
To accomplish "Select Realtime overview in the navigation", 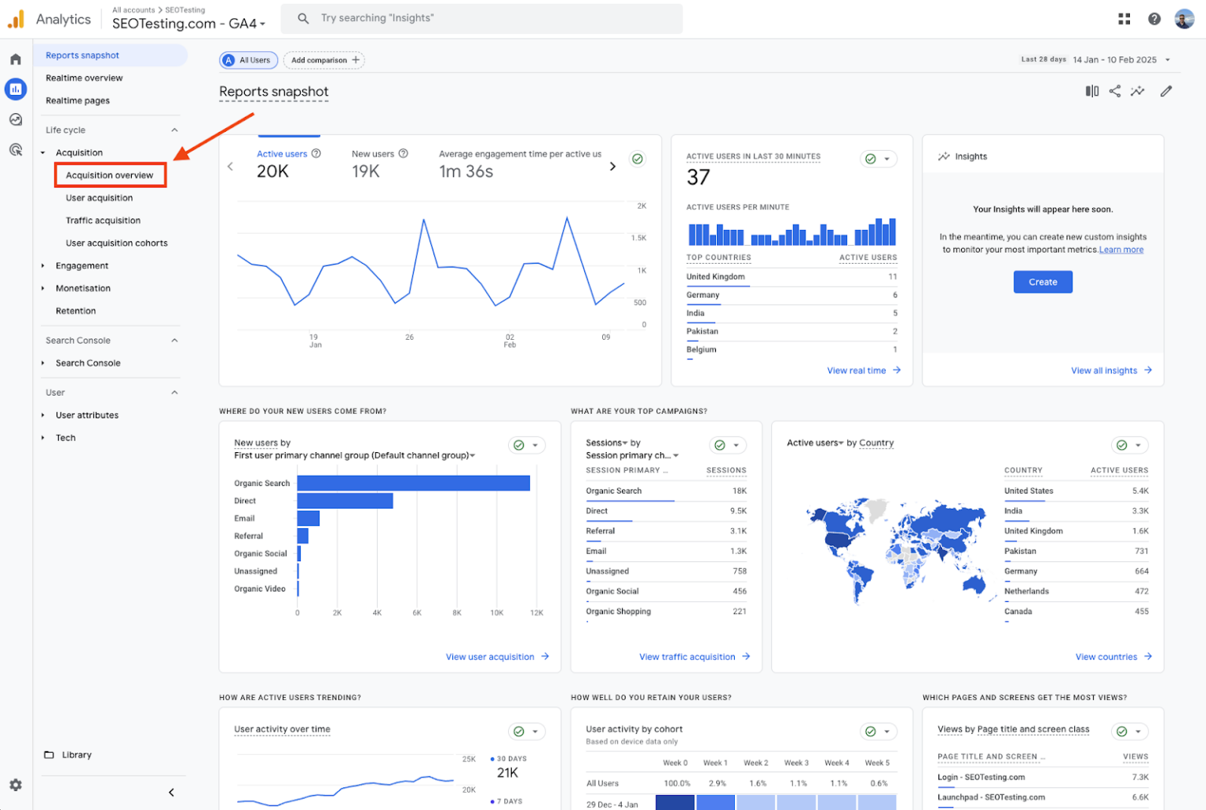I will click(84, 78).
